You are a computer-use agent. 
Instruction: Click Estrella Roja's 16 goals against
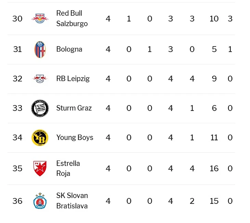tap(214, 168)
